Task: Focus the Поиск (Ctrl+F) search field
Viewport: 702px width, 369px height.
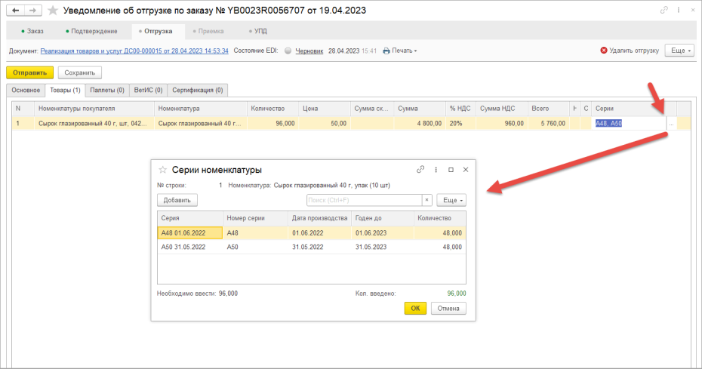Action: coord(364,200)
